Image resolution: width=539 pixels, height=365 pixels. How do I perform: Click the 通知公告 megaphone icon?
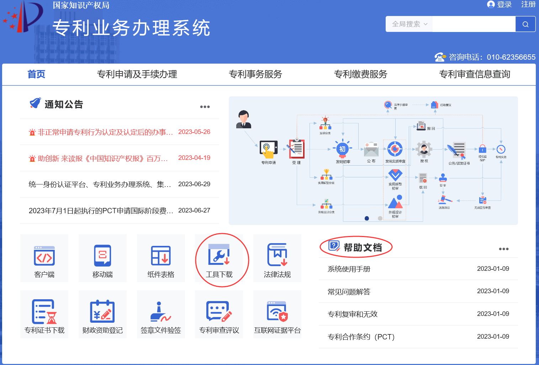(35, 103)
